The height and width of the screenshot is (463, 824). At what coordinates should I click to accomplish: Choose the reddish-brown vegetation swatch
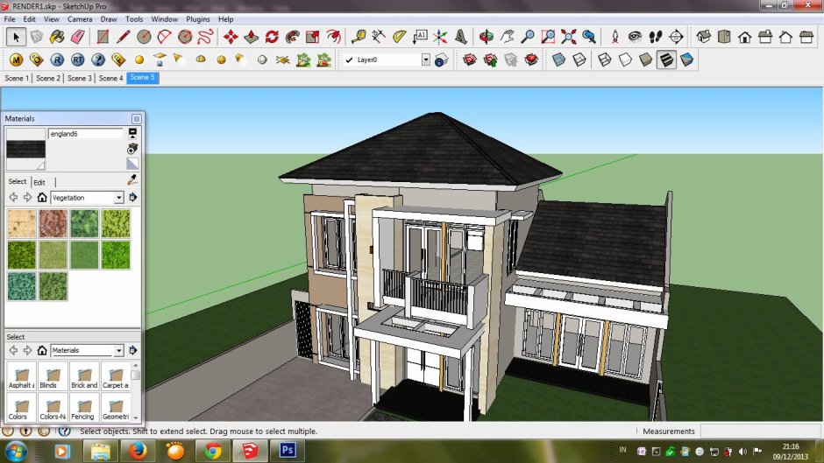pos(53,223)
